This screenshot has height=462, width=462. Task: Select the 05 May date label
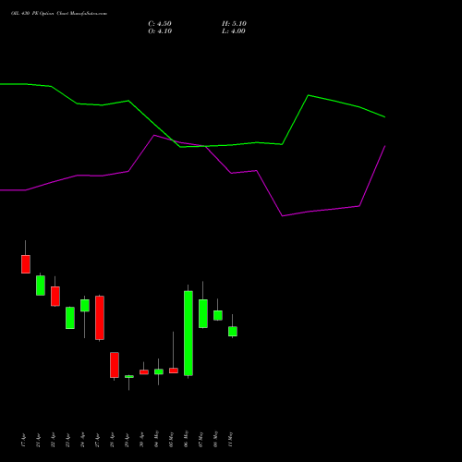click(172, 439)
